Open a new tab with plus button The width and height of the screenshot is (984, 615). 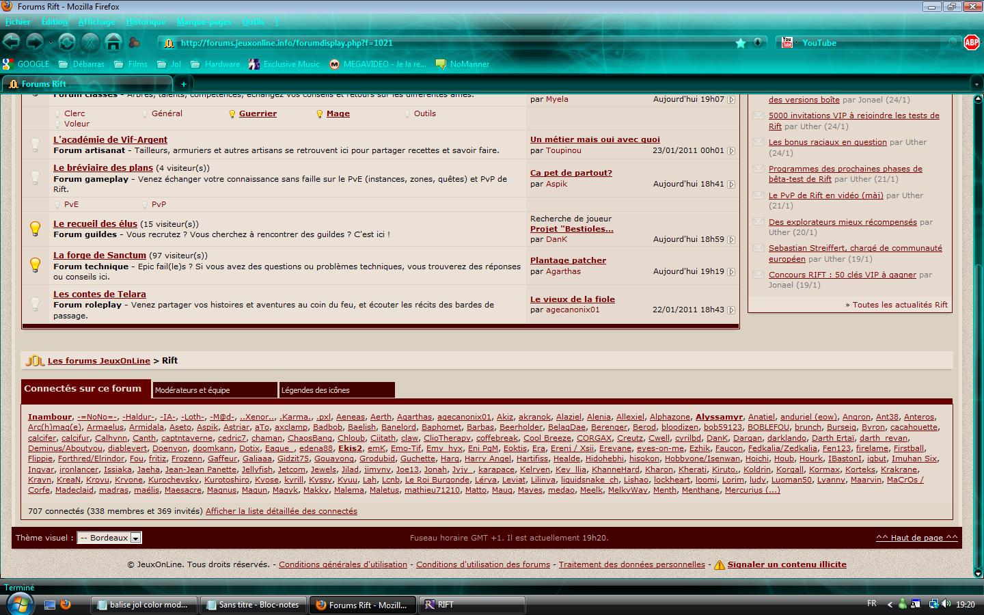183,84
